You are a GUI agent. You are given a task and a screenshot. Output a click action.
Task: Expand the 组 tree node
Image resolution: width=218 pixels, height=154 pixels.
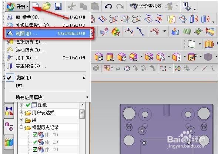click(21, 120)
